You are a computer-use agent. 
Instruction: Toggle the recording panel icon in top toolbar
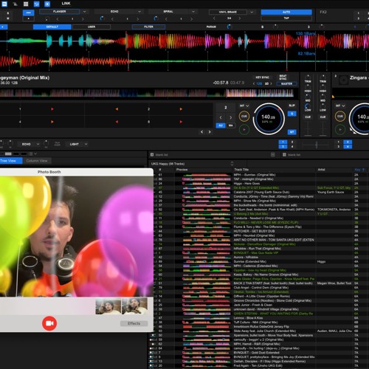(47, 4)
